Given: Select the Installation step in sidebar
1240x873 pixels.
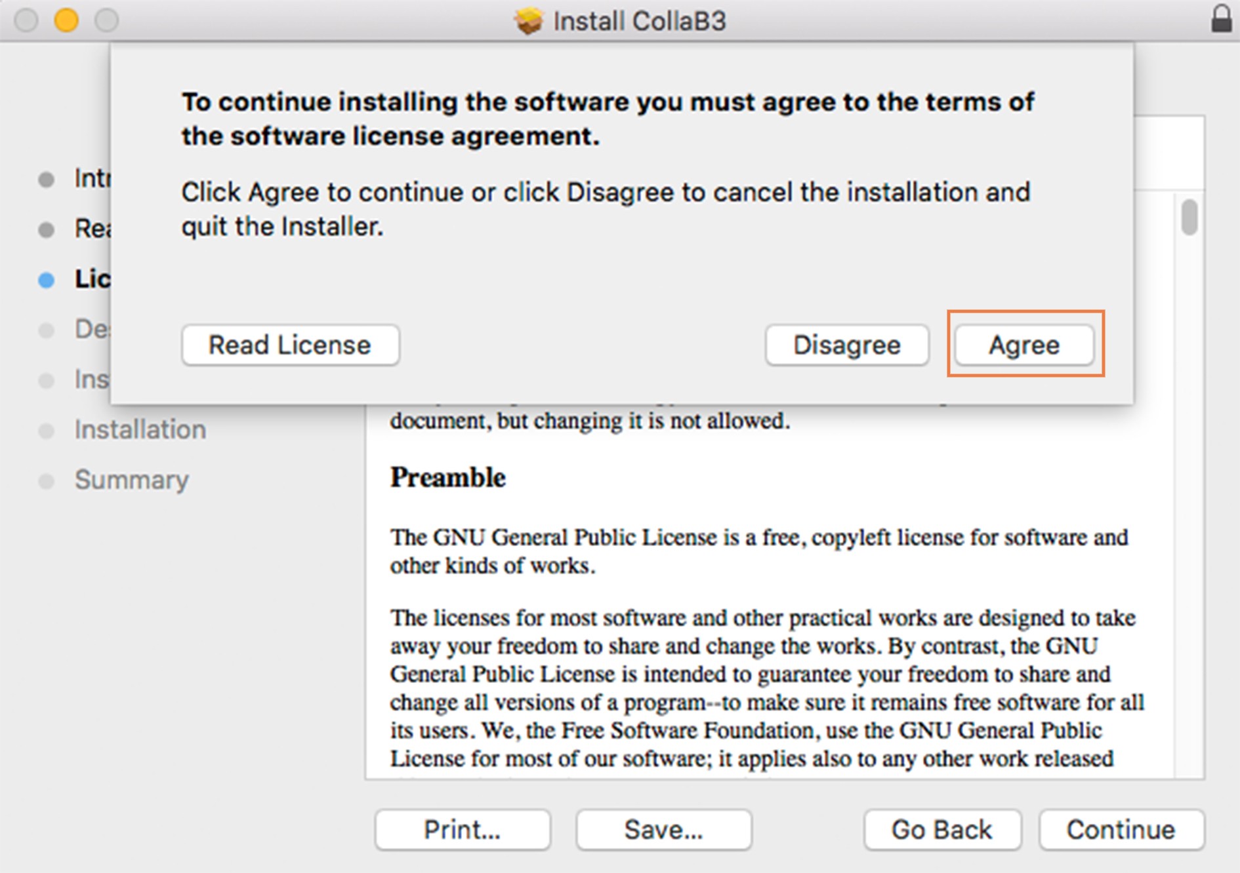Looking at the screenshot, I should 140,430.
